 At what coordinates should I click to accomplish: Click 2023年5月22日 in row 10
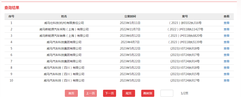[130, 80]
